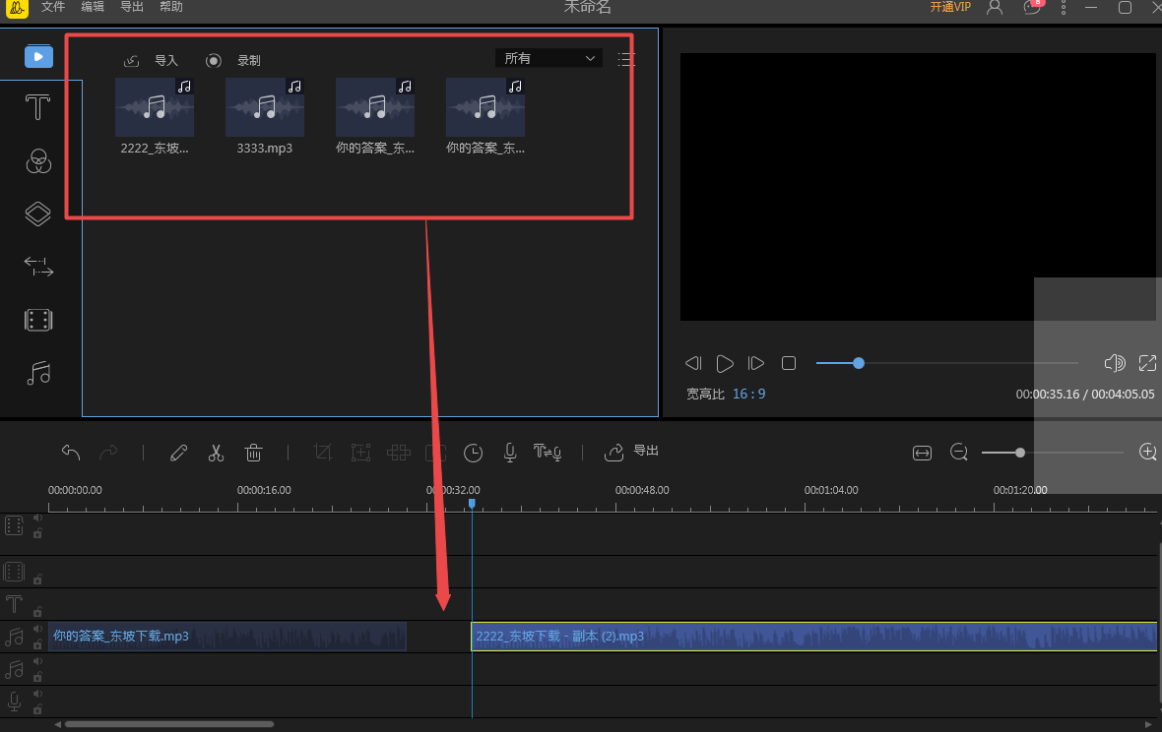Viewport: 1162px width, 732px height.
Task: Click the 开通VIP link
Action: tap(950, 7)
